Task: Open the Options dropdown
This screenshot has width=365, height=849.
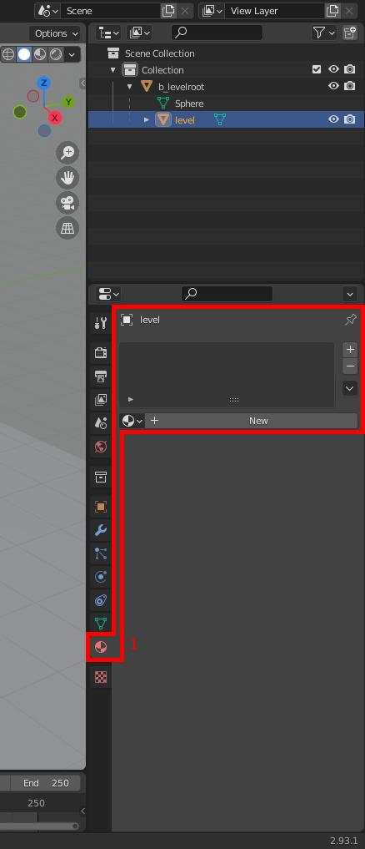Action: (57, 33)
